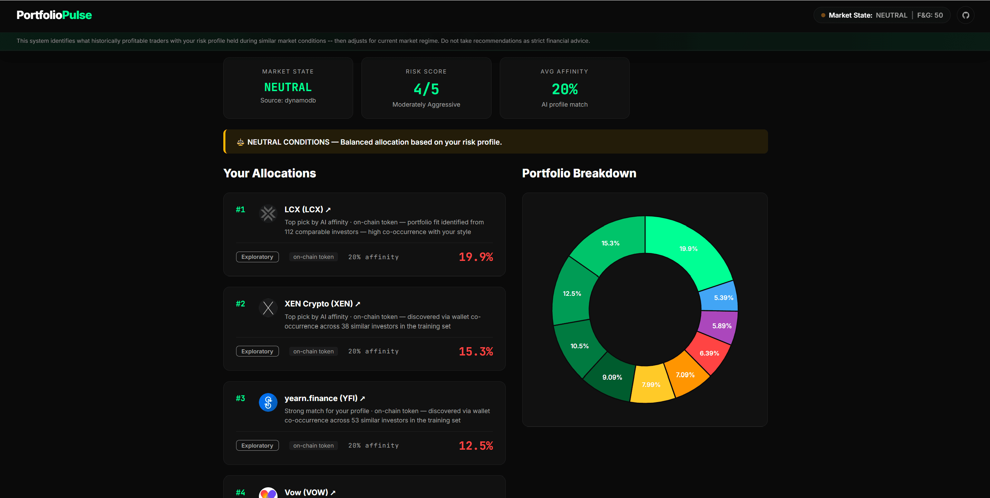The width and height of the screenshot is (990, 498).
Task: Toggle the Exploratory tag on yearn.finance
Action: pos(257,445)
